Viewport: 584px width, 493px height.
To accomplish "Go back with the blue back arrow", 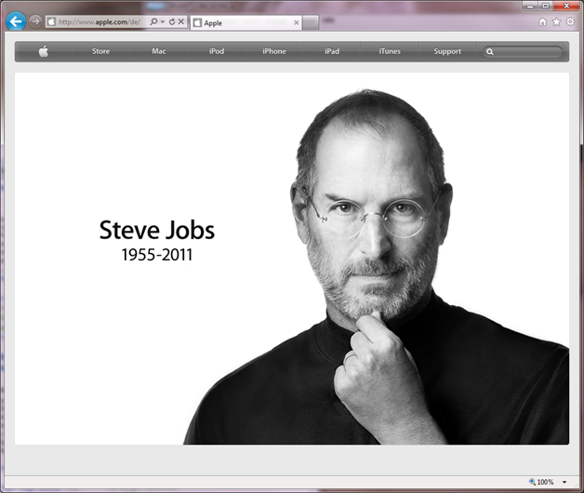I will point(16,21).
